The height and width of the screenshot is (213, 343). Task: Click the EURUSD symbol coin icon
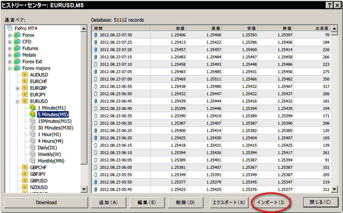[25, 101]
